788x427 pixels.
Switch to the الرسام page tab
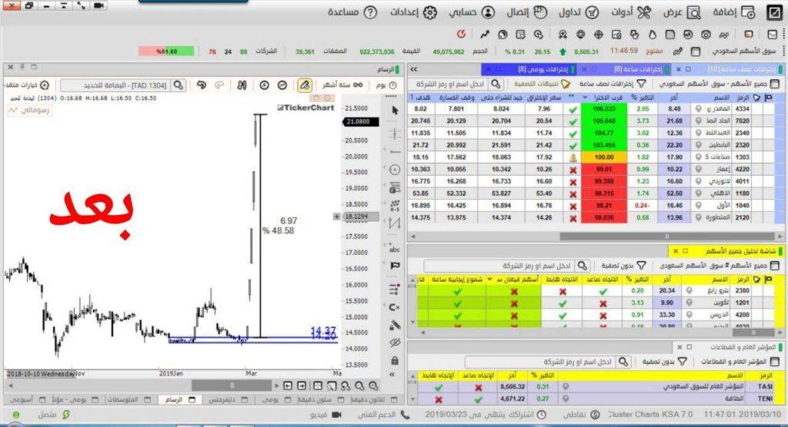pos(180,400)
